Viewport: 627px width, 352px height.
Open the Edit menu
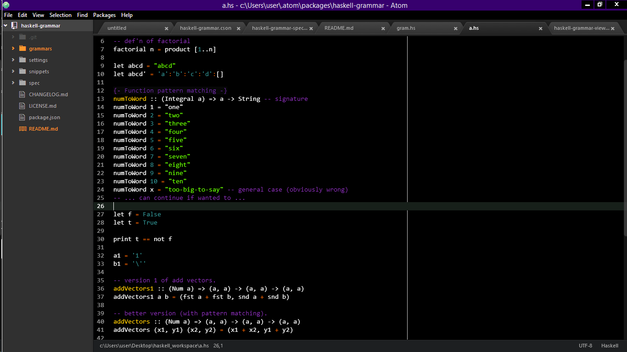[22, 15]
